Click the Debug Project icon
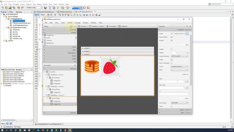This screenshot has height=132, width=234. tap(63, 8)
